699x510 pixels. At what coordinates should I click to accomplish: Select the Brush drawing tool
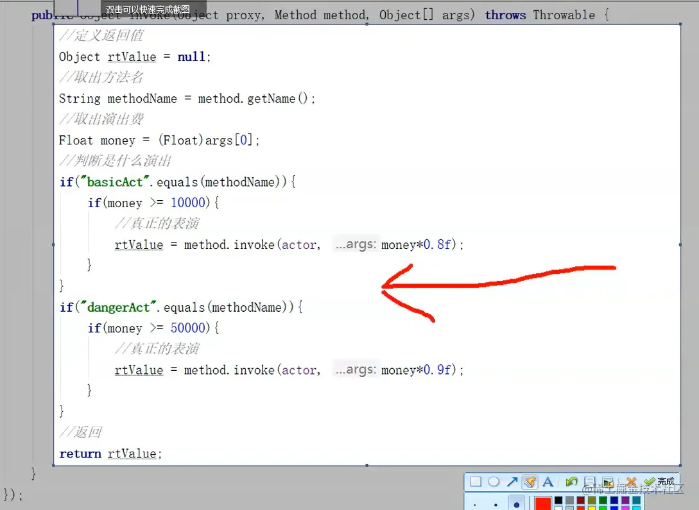point(530,482)
